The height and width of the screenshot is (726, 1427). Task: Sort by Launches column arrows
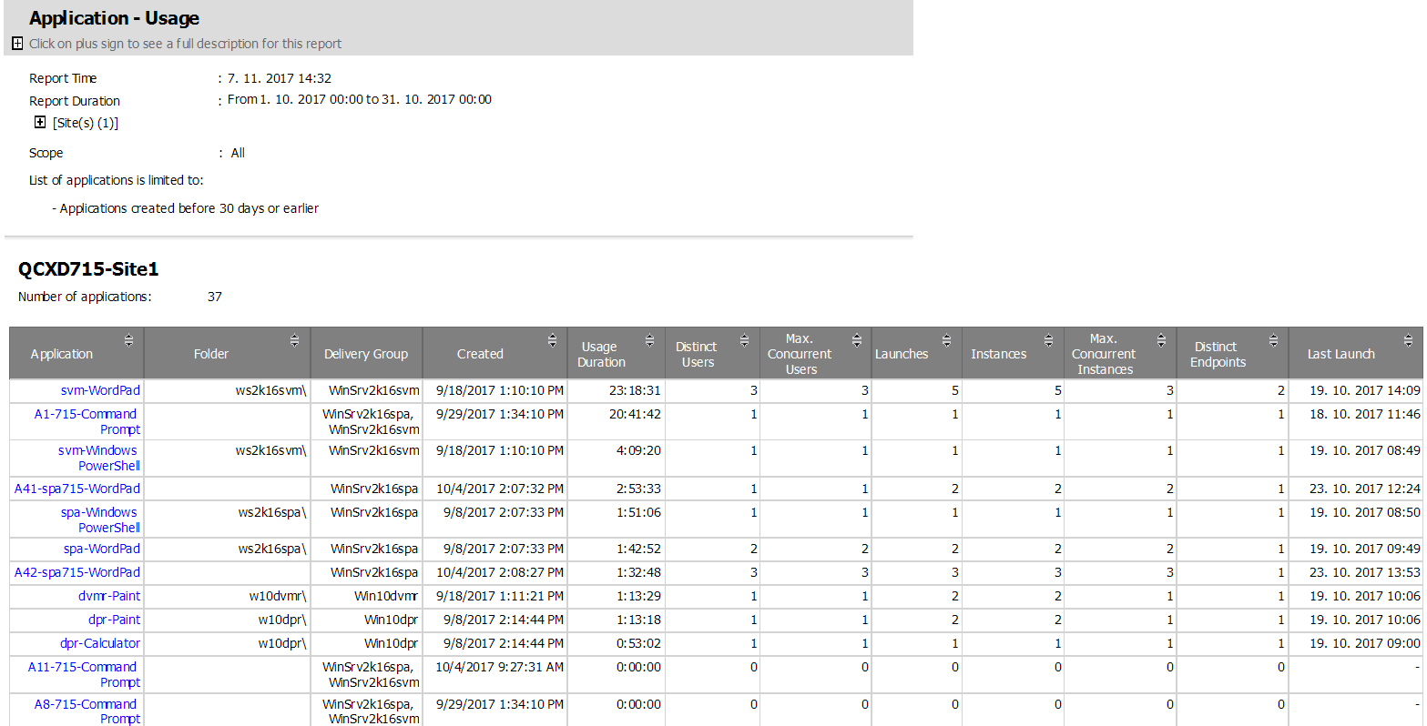click(x=946, y=340)
